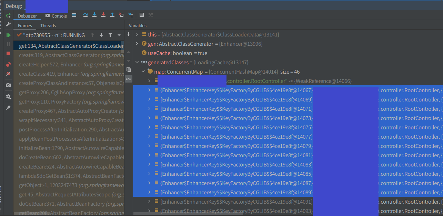Open the running thread selector dropdown
Screen dimensions: 443x216
[119, 35]
